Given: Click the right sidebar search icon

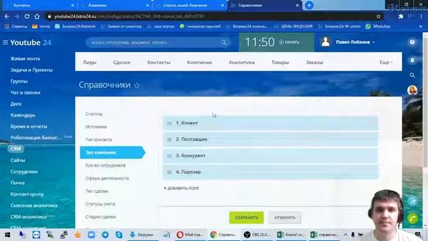Looking at the screenshot, I should click(412, 75).
